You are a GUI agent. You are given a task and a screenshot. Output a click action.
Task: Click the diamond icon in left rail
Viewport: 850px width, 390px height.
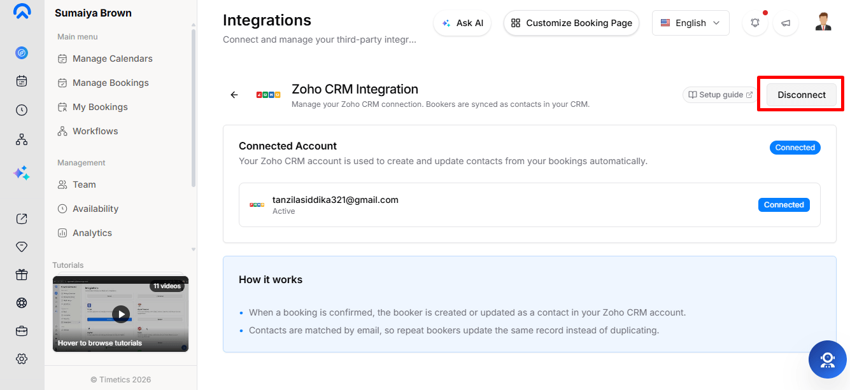click(x=22, y=247)
